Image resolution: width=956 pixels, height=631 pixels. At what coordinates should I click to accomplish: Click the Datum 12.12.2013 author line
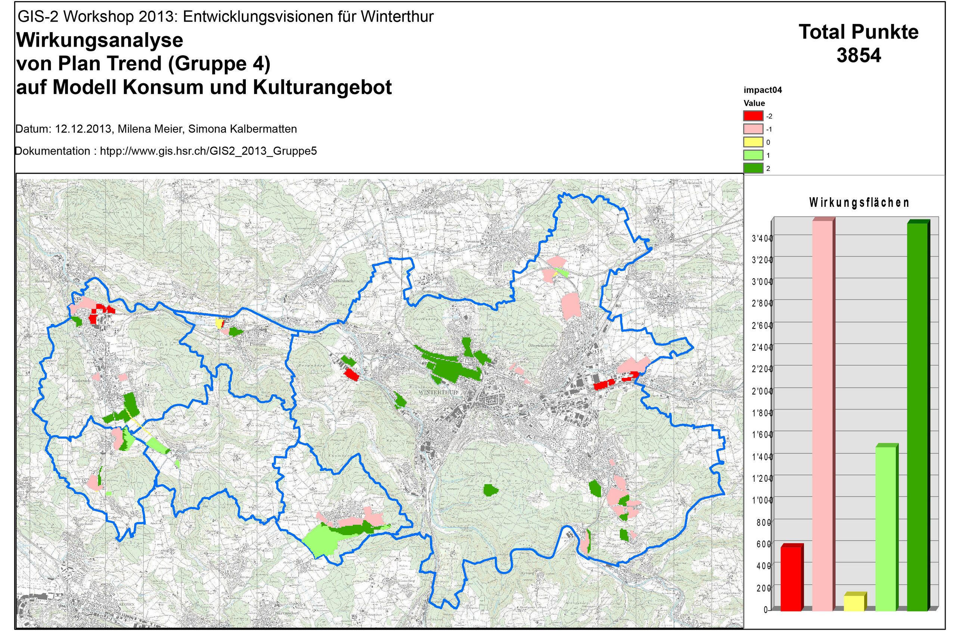point(156,129)
